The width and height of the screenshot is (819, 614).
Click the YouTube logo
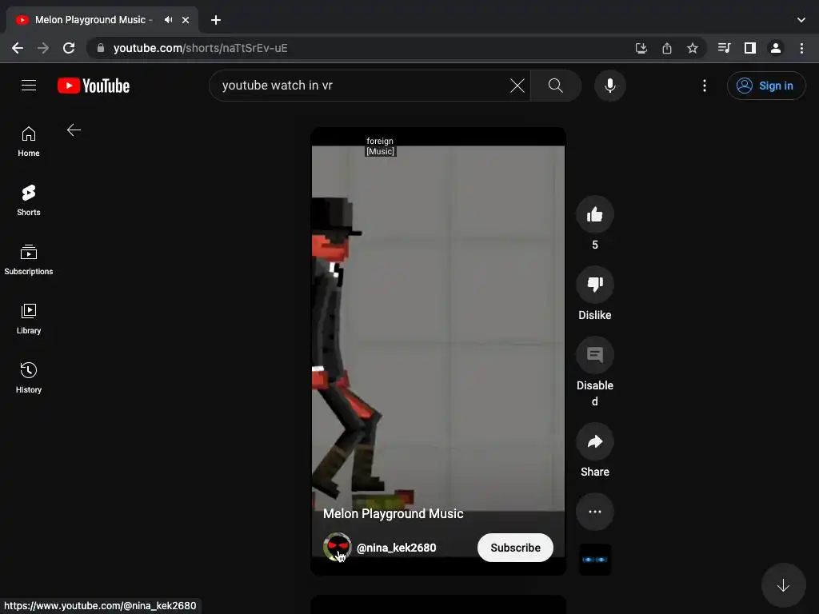(94, 86)
